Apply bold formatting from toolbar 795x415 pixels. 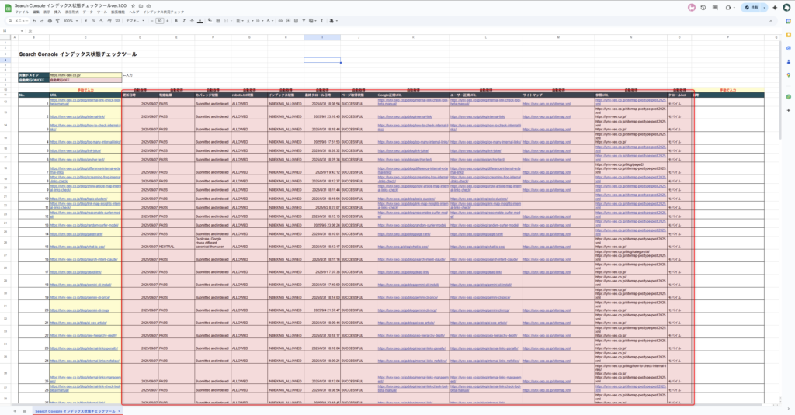[176, 21]
